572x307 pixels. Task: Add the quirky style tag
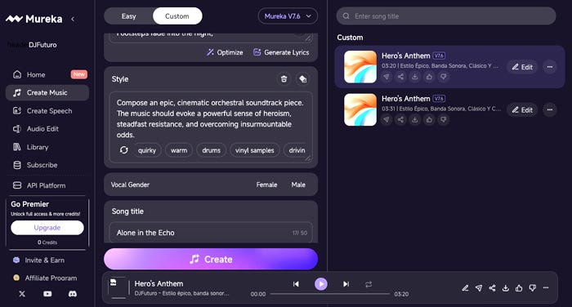point(146,150)
